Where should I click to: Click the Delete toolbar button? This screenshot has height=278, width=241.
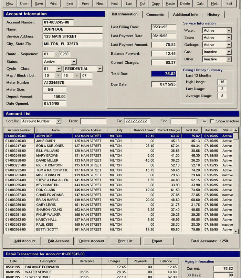(185, 3)
